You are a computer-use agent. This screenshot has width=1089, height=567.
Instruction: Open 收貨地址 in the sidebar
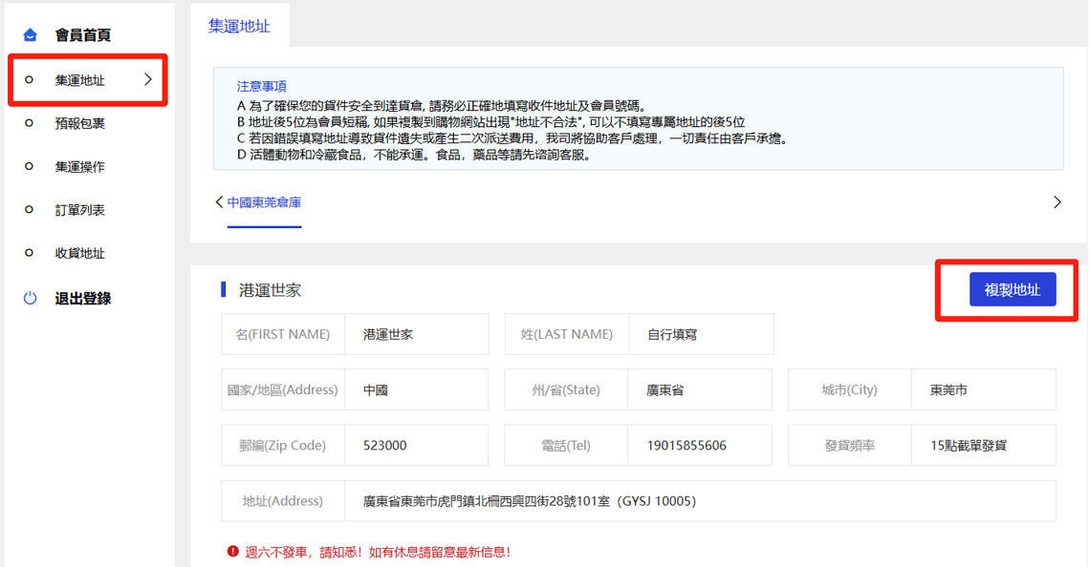tap(79, 253)
